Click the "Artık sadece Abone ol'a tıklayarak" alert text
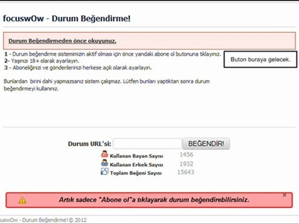This screenshot has width=299, height=224. coord(154,200)
